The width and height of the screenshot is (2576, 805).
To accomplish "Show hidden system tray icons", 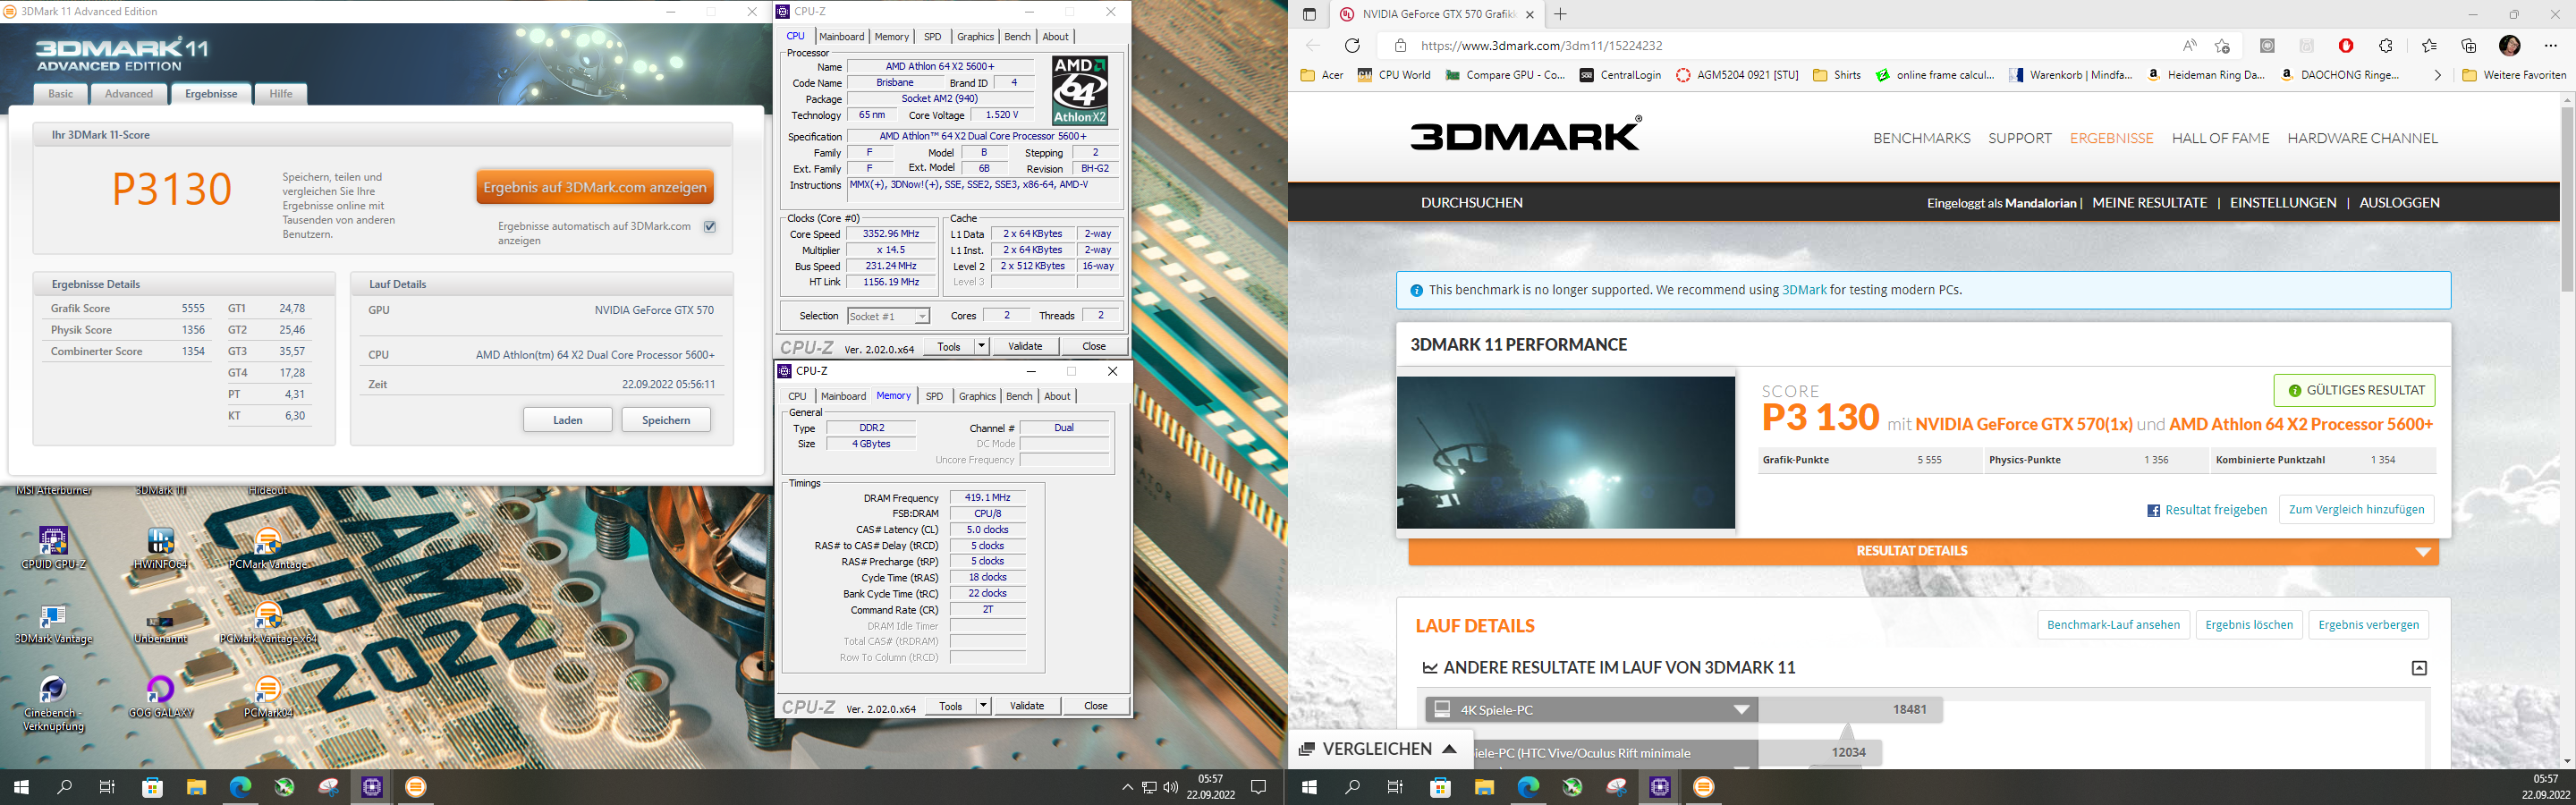I will click(x=1127, y=787).
